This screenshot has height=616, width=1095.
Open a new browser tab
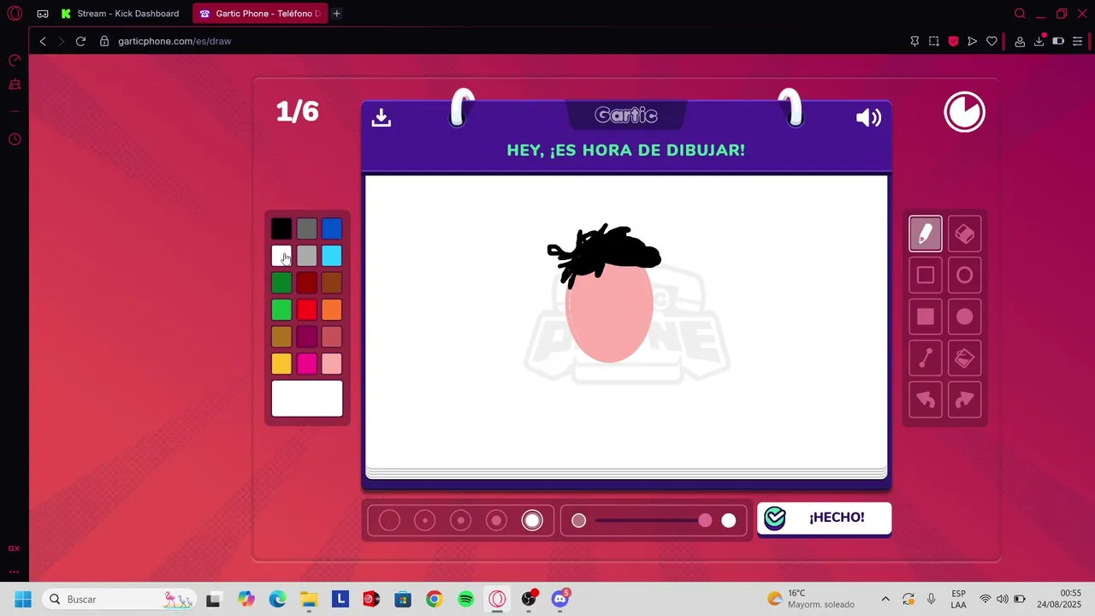tap(337, 14)
